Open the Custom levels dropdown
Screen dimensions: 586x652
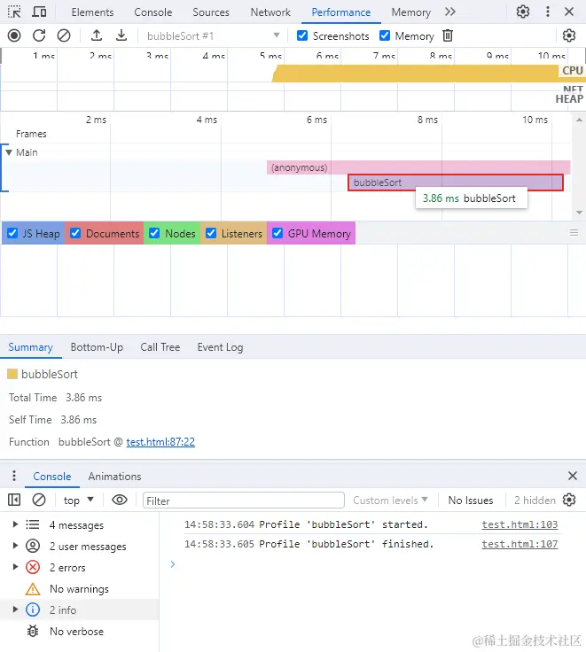coord(390,501)
